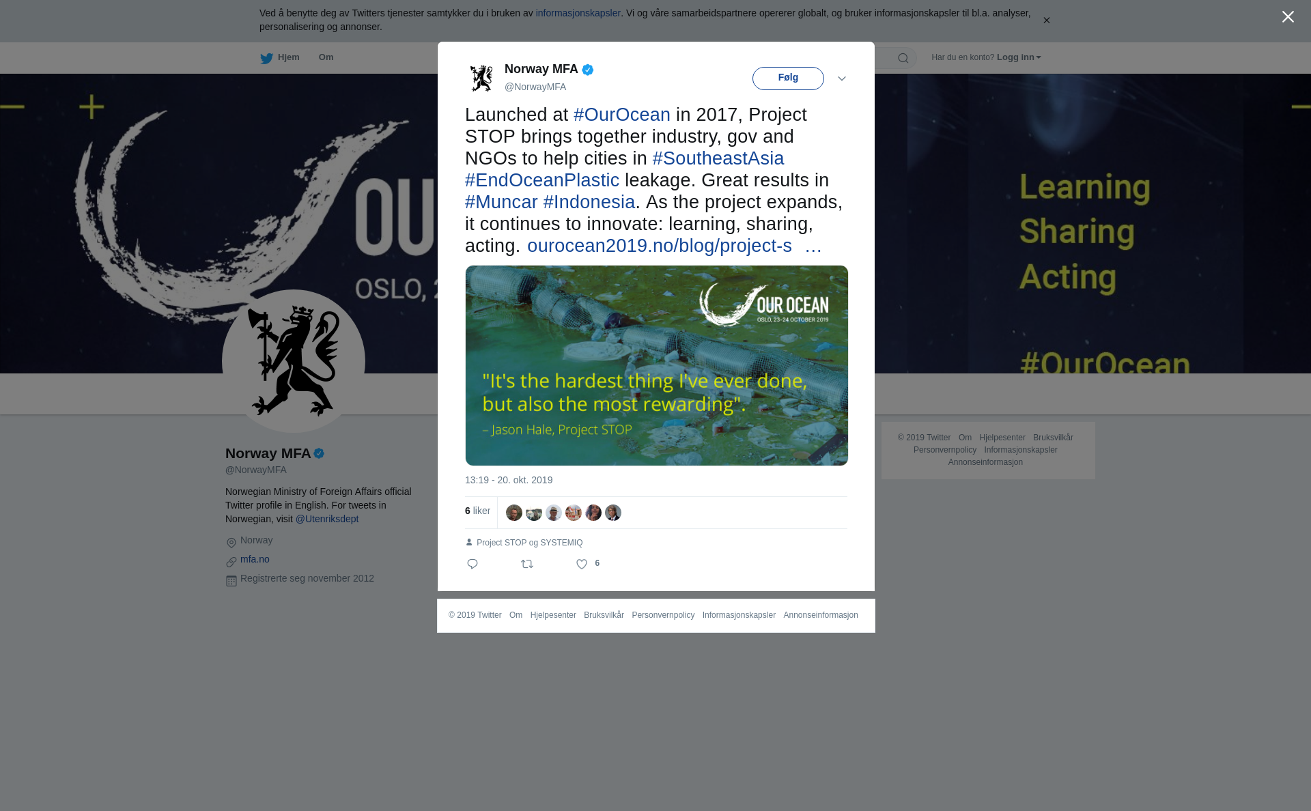This screenshot has width=1311, height=811.
Task: Open the Logg inn dropdown
Action: [x=1019, y=57]
